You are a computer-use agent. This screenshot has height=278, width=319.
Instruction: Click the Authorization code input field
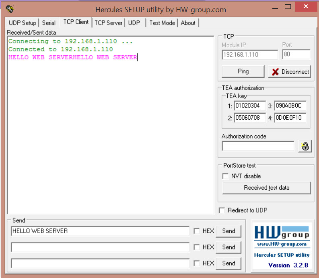point(258,146)
